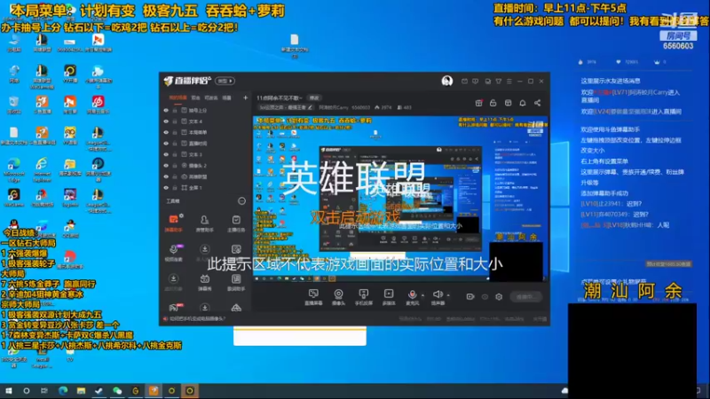Open the microphone tool with purple badge
Viewport: 710px width, 399px height.
[x=173, y=253]
